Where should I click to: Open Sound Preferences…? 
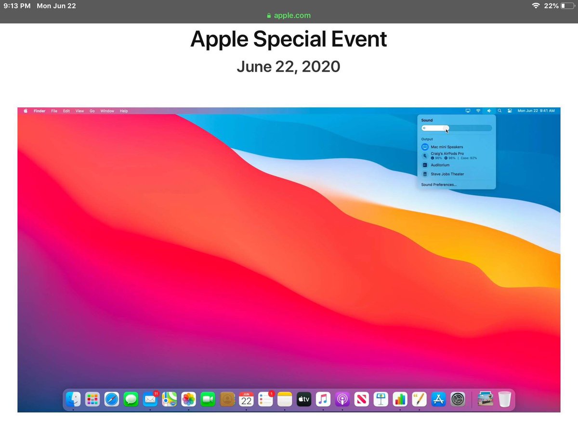(x=439, y=185)
